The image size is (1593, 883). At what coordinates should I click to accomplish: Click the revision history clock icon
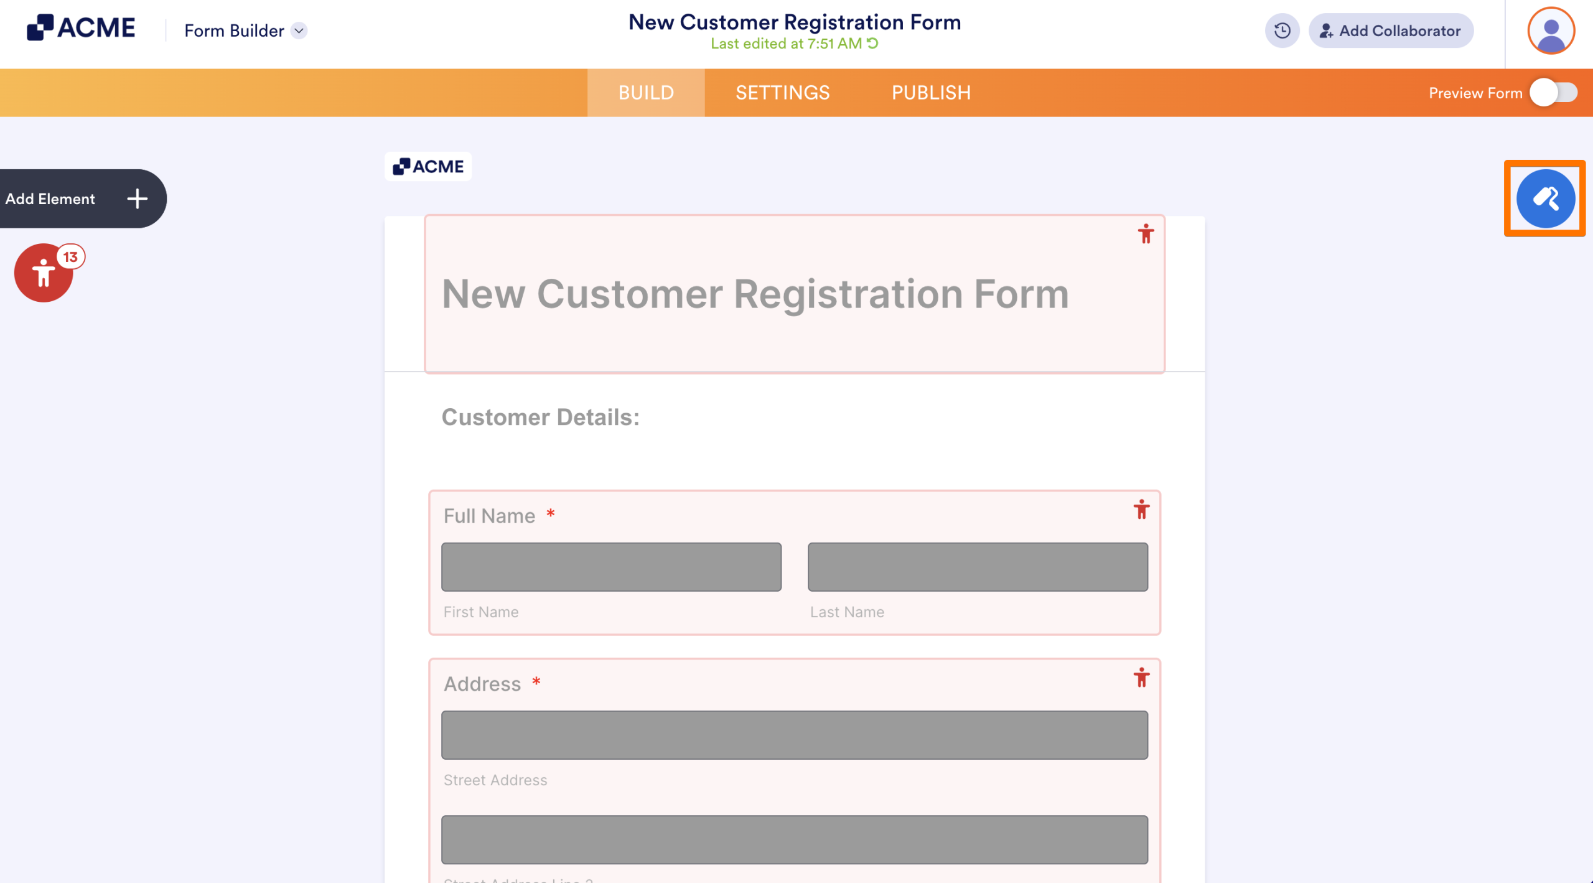coord(1282,30)
